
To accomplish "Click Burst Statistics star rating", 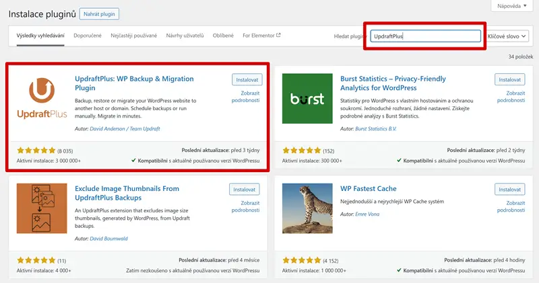I will (x=301, y=151).
